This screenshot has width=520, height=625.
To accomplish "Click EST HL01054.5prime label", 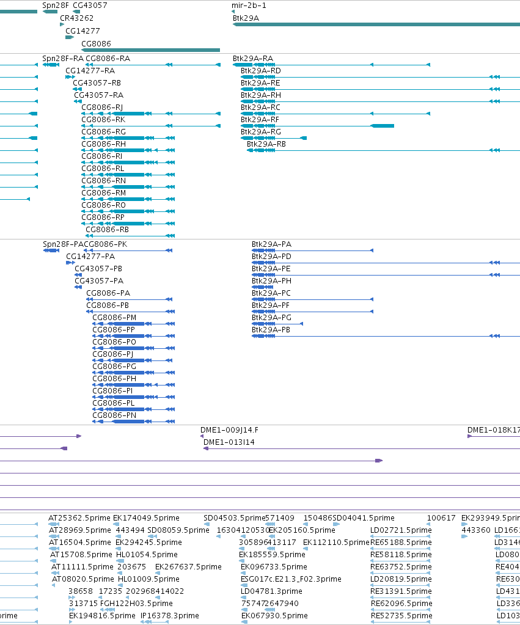I will [x=147, y=555].
